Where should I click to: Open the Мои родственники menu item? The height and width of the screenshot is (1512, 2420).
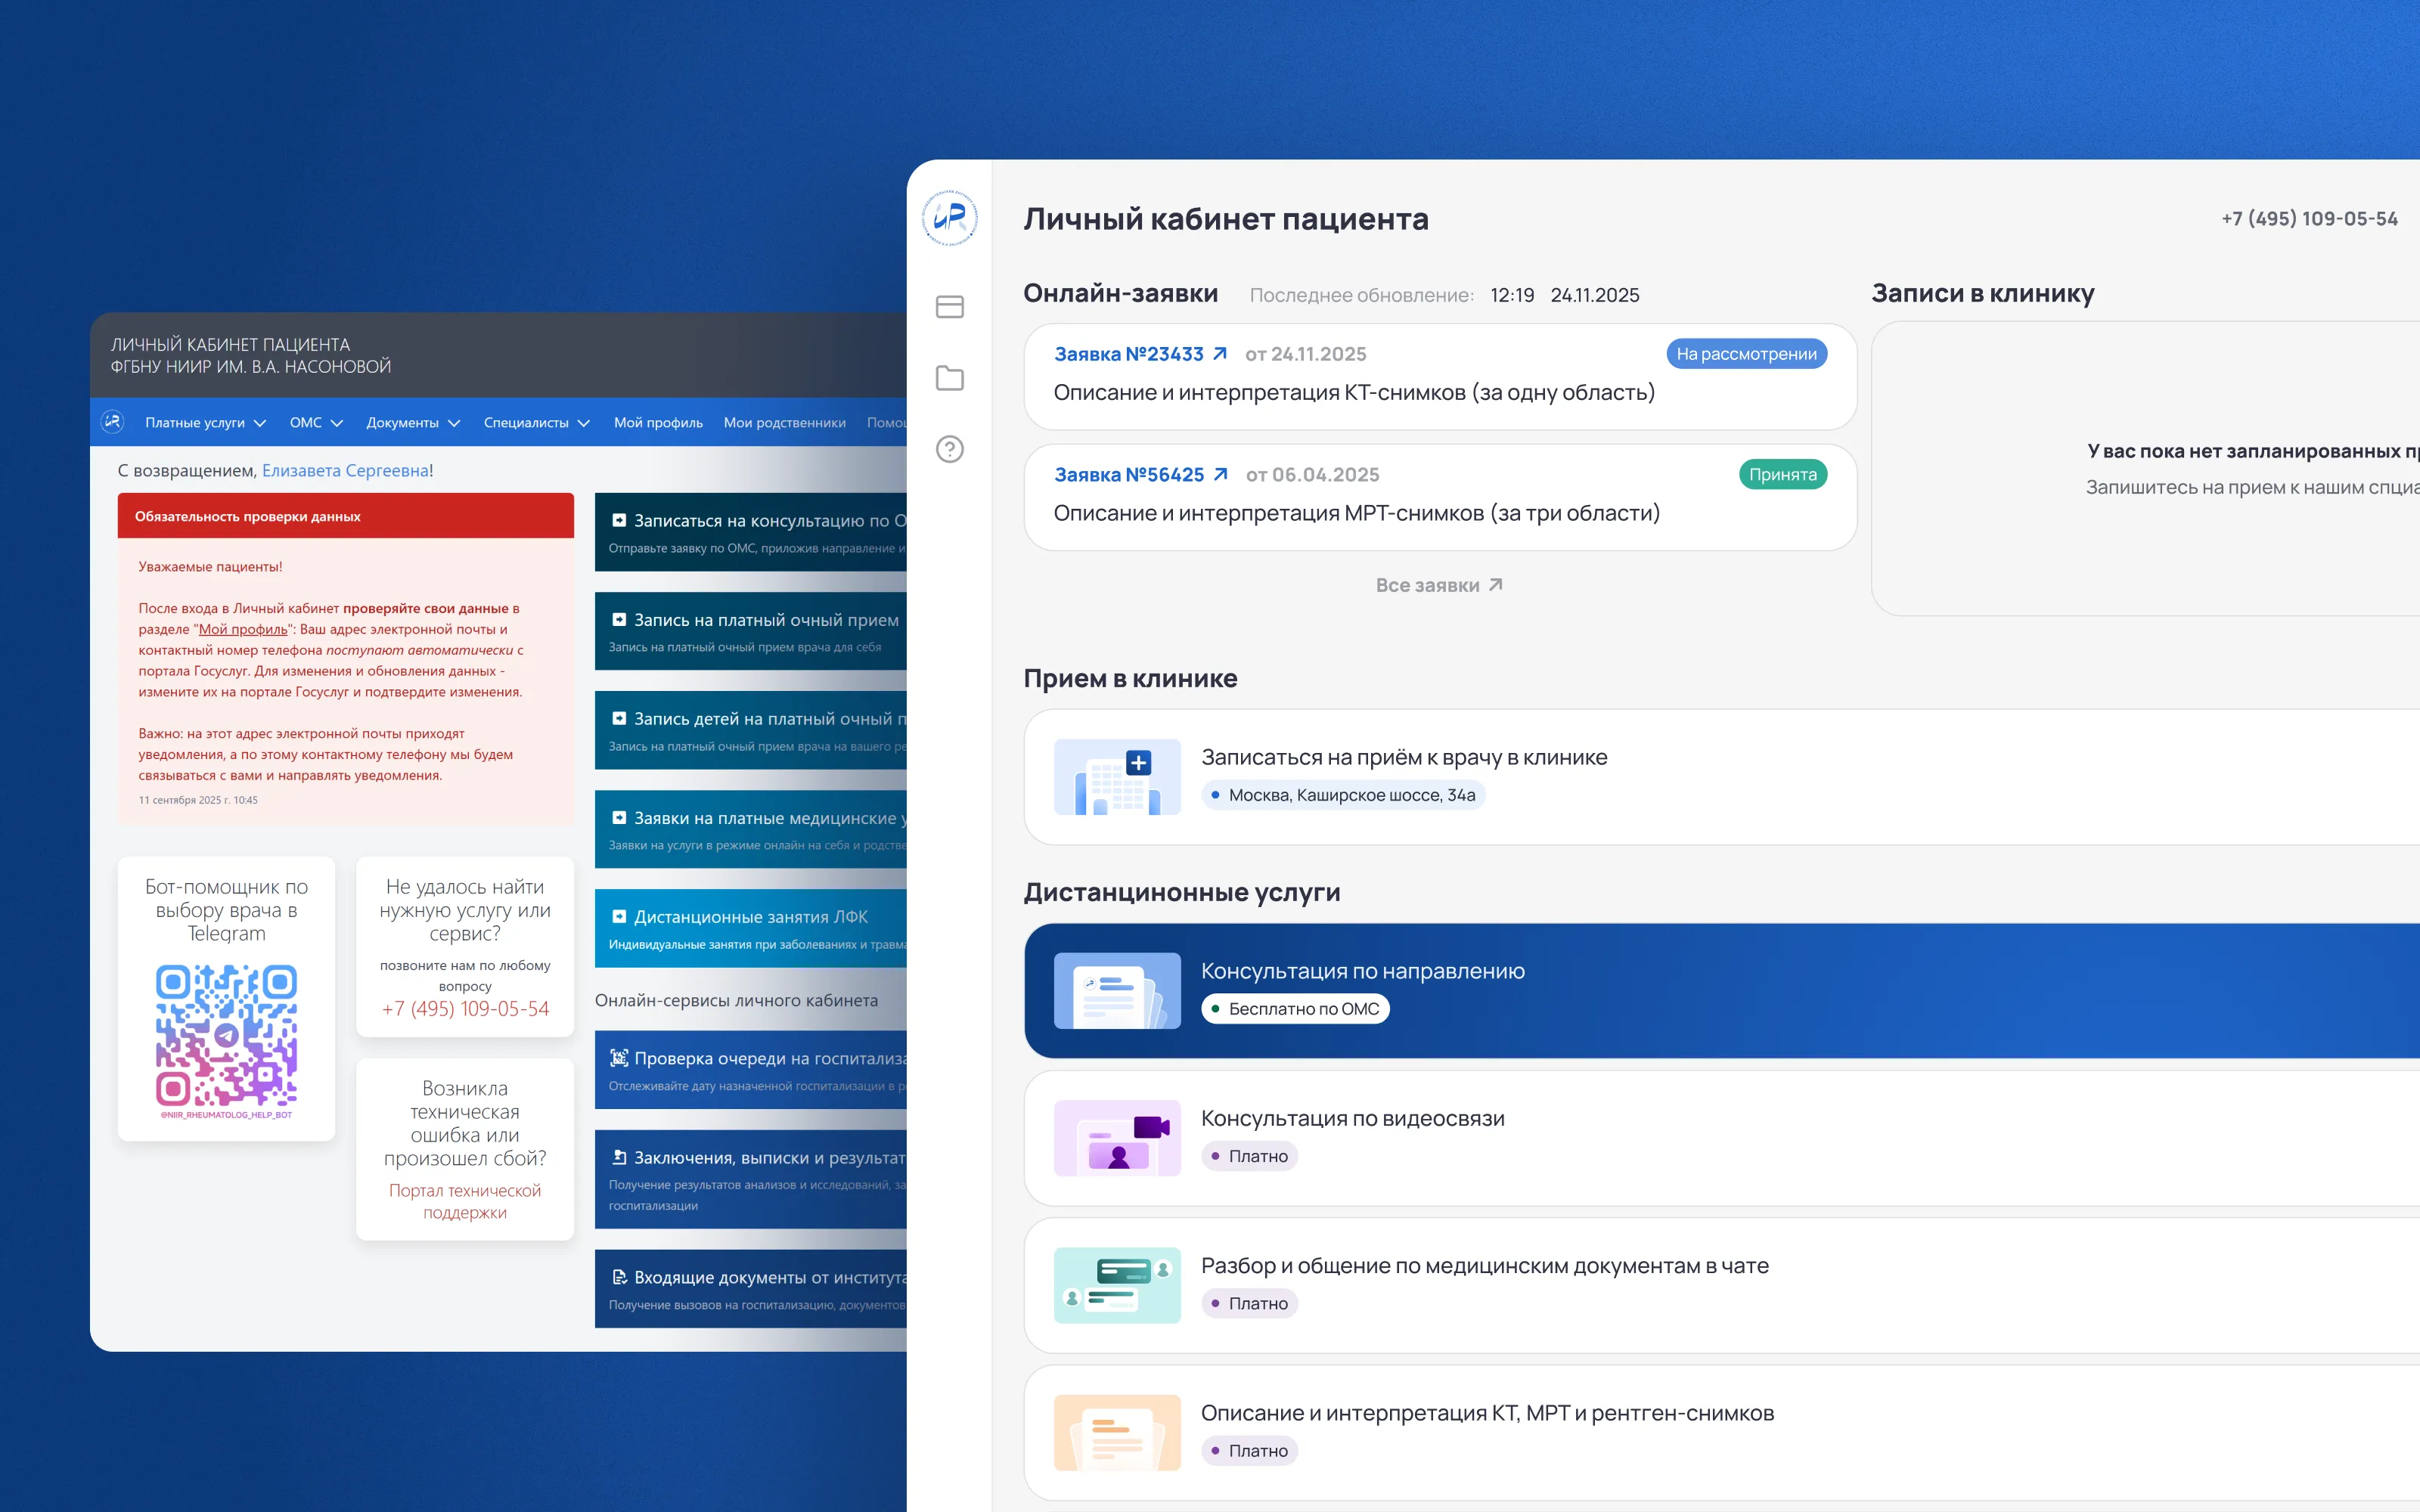pos(784,423)
